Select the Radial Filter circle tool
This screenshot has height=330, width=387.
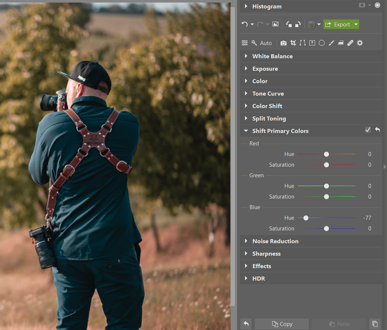322,43
